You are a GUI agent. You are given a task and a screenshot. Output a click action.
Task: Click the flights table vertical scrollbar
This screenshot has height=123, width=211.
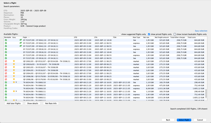(206, 93)
